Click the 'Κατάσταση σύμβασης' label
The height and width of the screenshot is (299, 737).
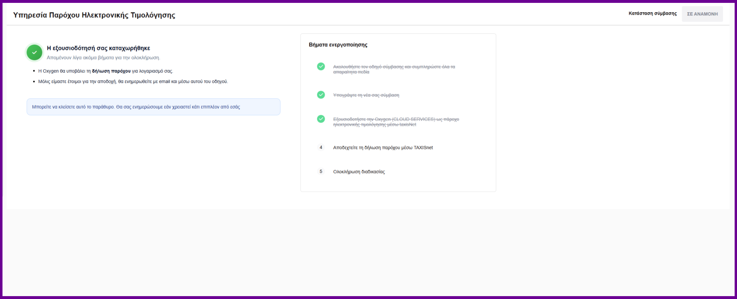click(x=652, y=14)
